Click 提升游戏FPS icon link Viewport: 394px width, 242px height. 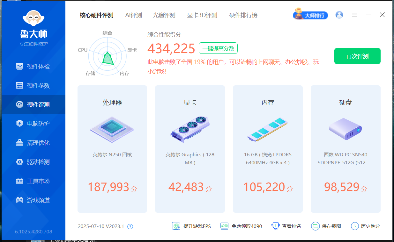coord(192,226)
